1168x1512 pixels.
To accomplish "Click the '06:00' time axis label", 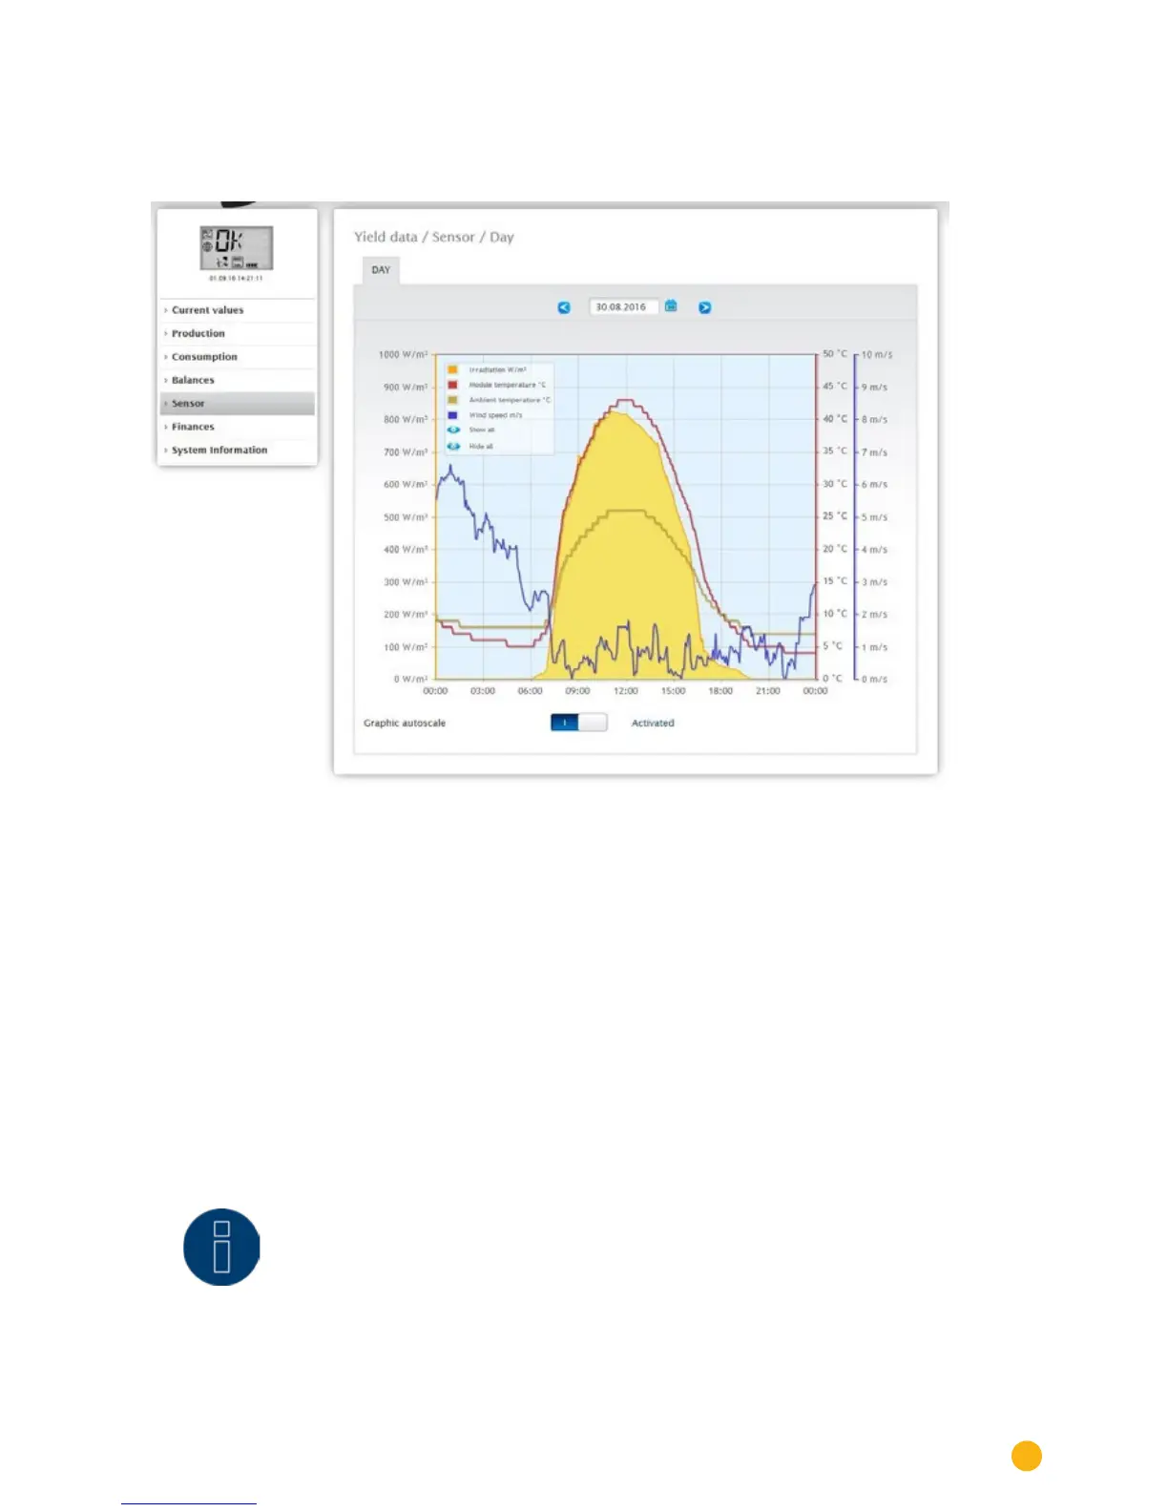I will pos(531,691).
